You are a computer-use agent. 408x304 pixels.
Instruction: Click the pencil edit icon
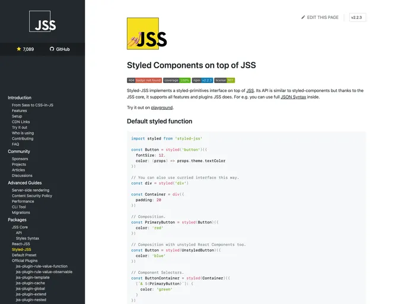pos(303,17)
